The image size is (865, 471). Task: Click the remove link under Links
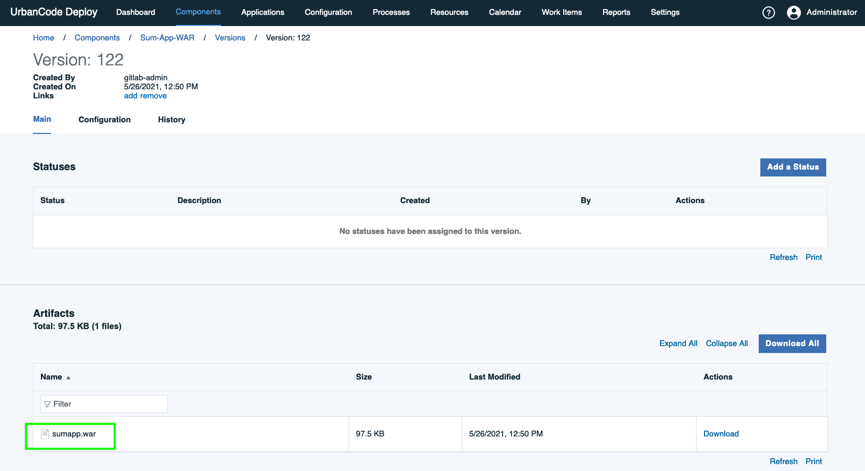click(154, 96)
